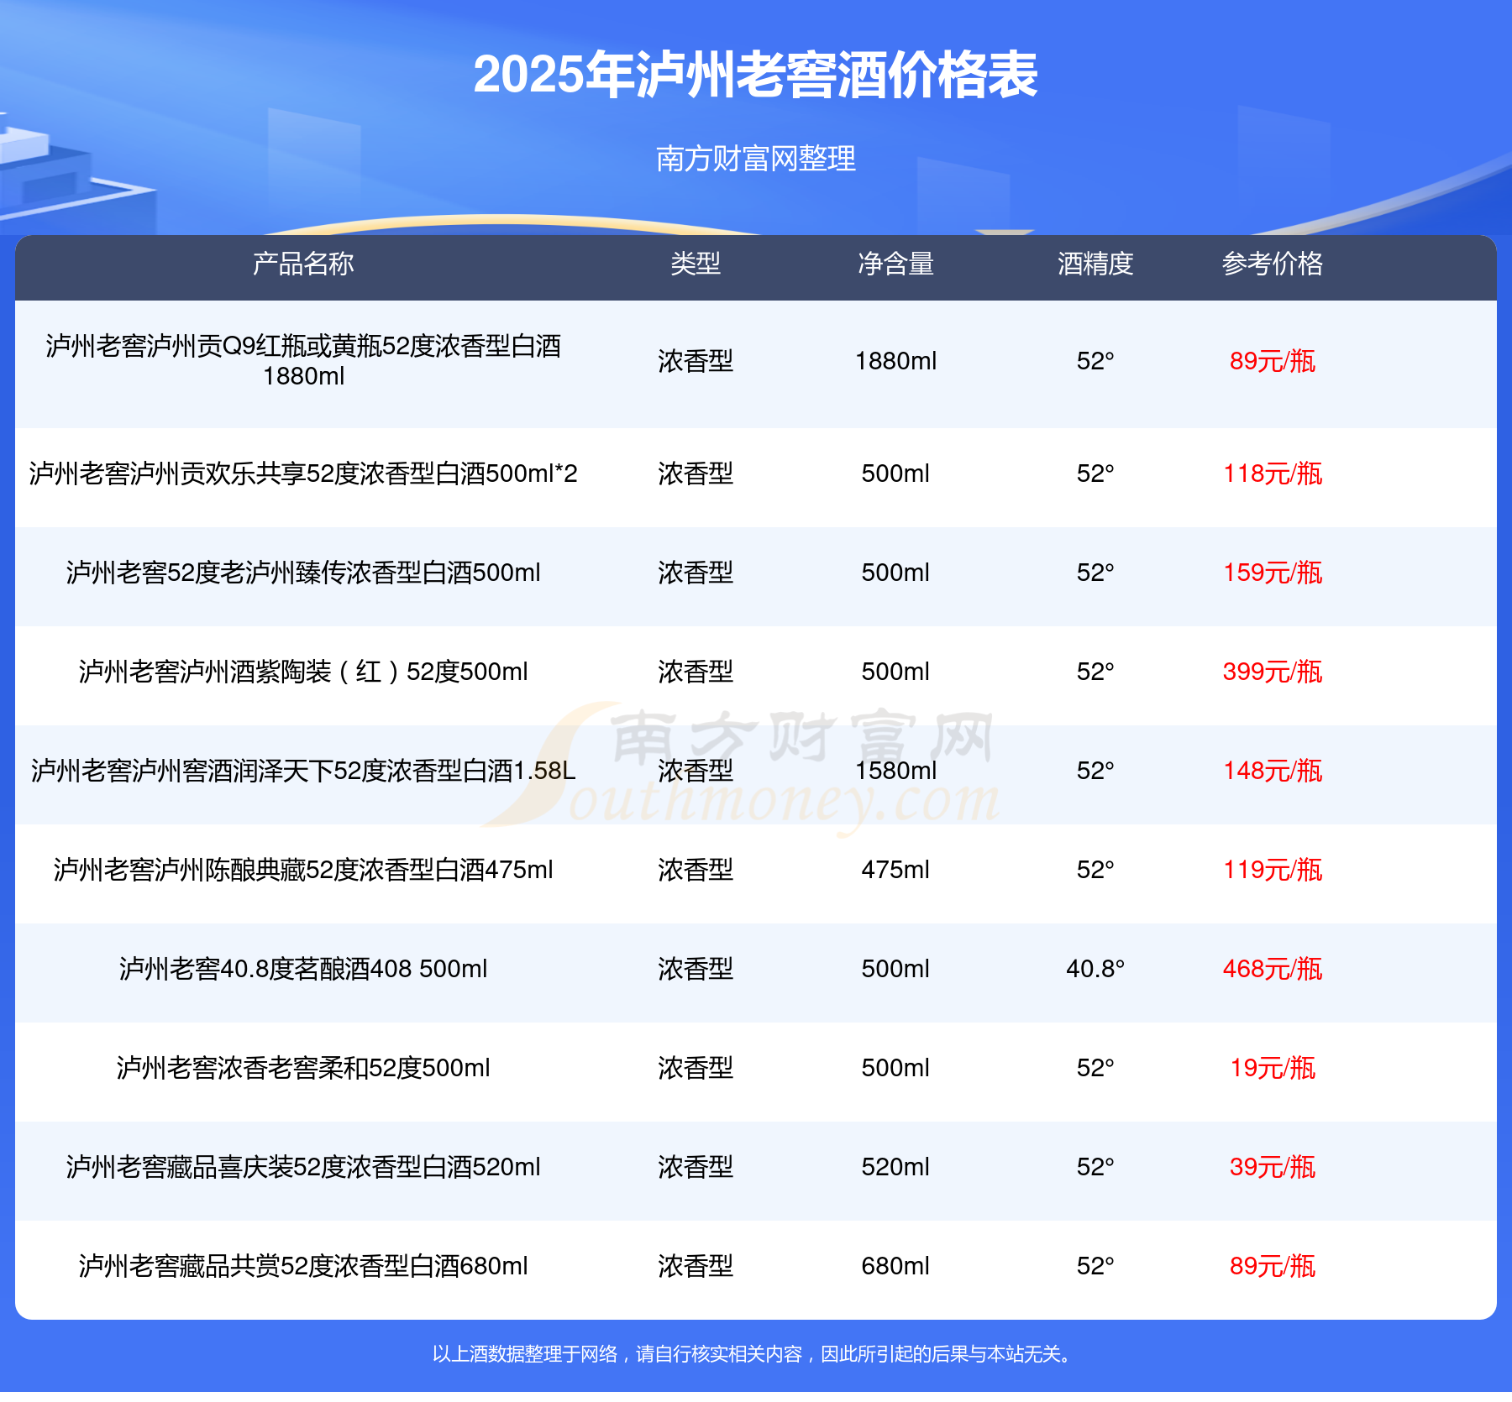The image size is (1512, 1402).
Task: Select the 参考价格 column header
Action: (1273, 264)
